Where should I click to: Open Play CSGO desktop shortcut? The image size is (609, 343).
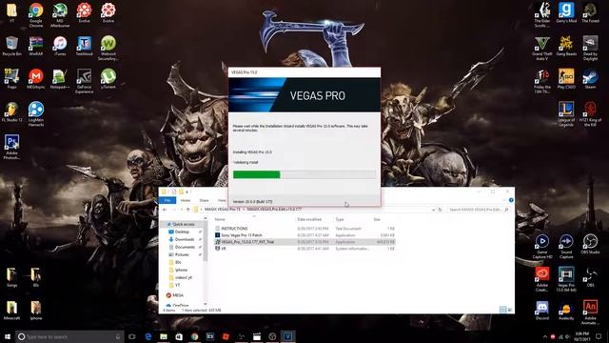pos(566,78)
